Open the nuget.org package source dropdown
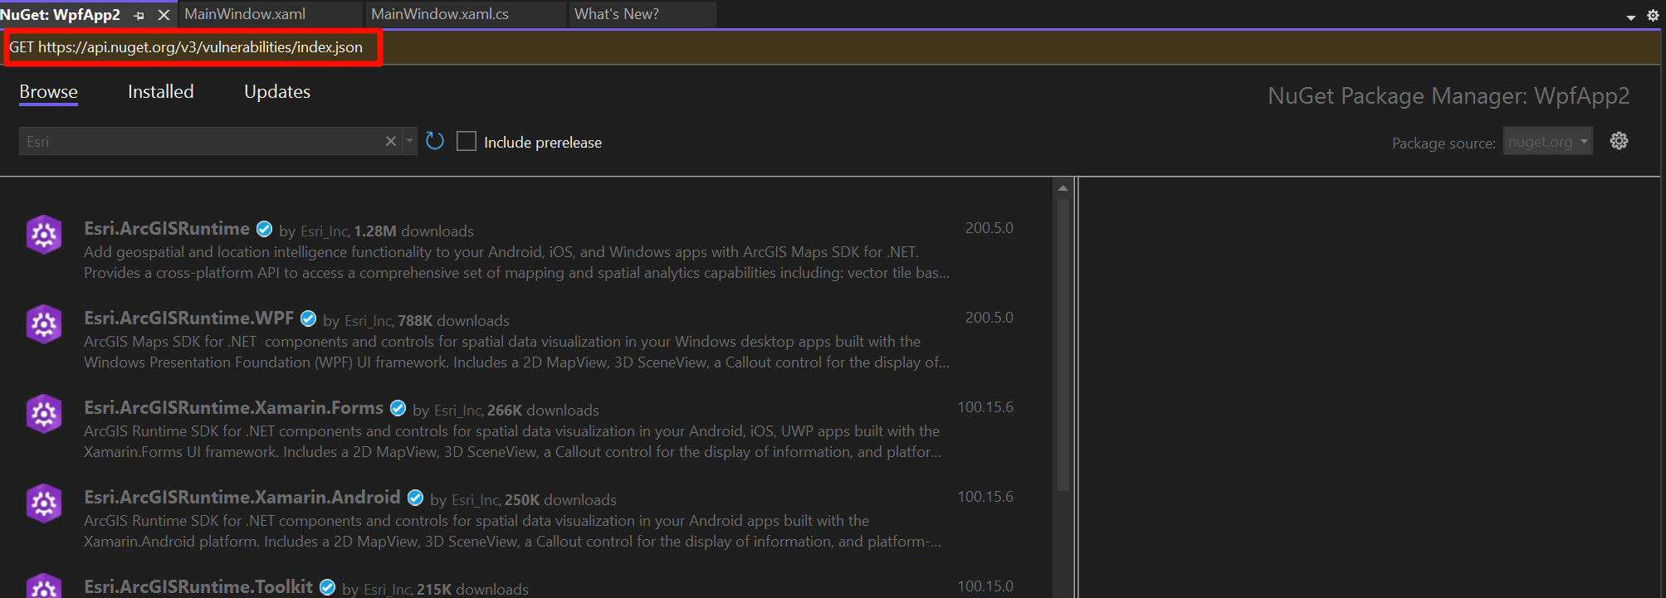 1548,142
